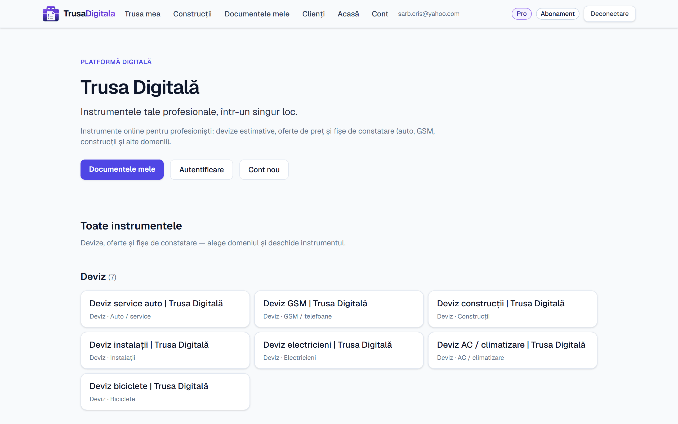
Task: Click the Pro plan badge
Action: pyautogui.click(x=521, y=14)
